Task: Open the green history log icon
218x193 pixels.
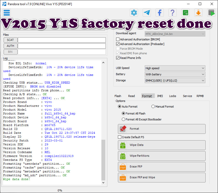Action: click(x=185, y=13)
